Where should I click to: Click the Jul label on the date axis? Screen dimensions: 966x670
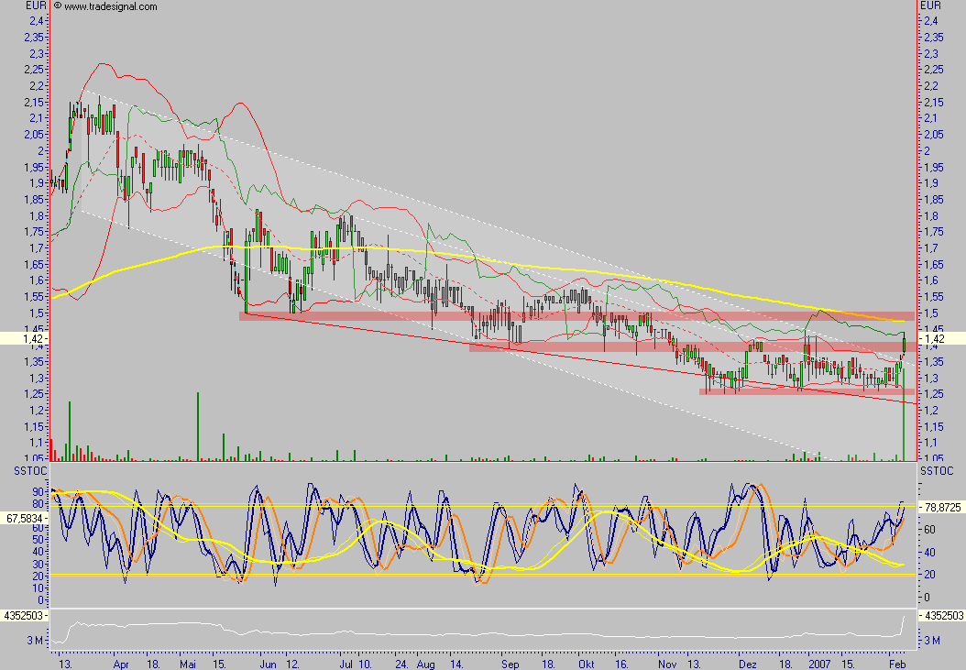[x=346, y=664]
